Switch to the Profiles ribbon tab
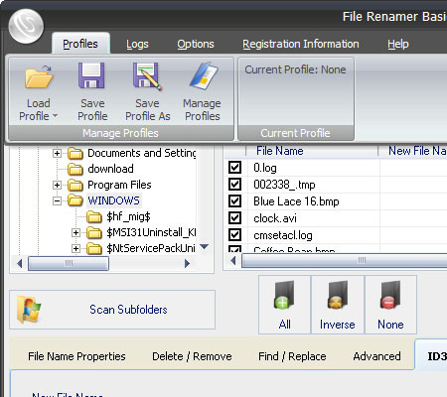Image resolution: width=447 pixels, height=397 pixels. click(x=80, y=44)
